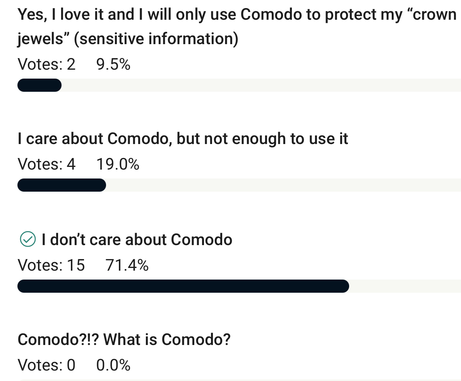Click the empty track of the 9.5% bar
Image resolution: width=461 pixels, height=381 pixels.
click(259, 85)
